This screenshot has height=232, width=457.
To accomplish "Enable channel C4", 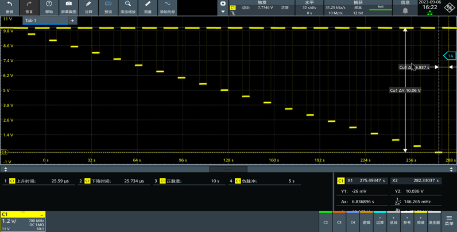I will [353, 222].
